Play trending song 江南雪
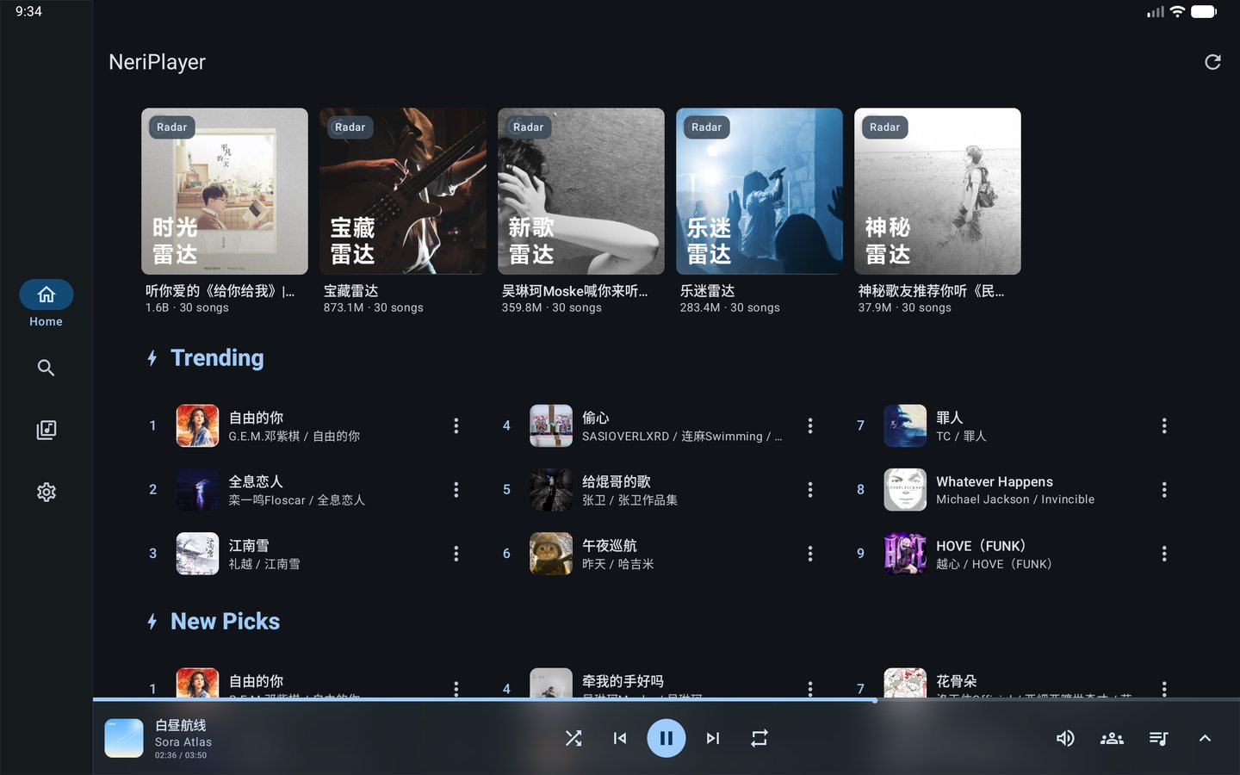 pos(308,554)
